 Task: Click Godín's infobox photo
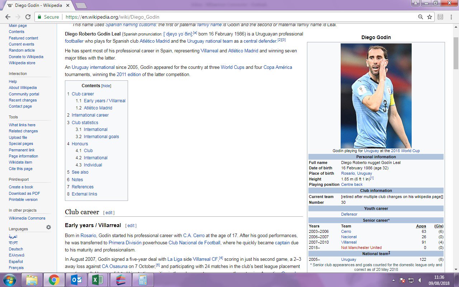click(376, 96)
